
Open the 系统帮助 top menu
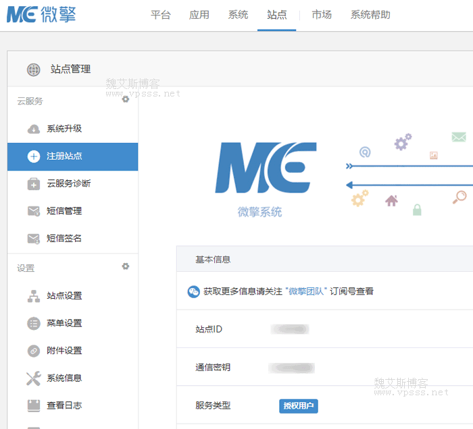[x=370, y=14]
